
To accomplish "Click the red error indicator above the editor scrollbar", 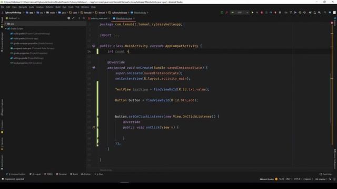I will [x=332, y=23].
